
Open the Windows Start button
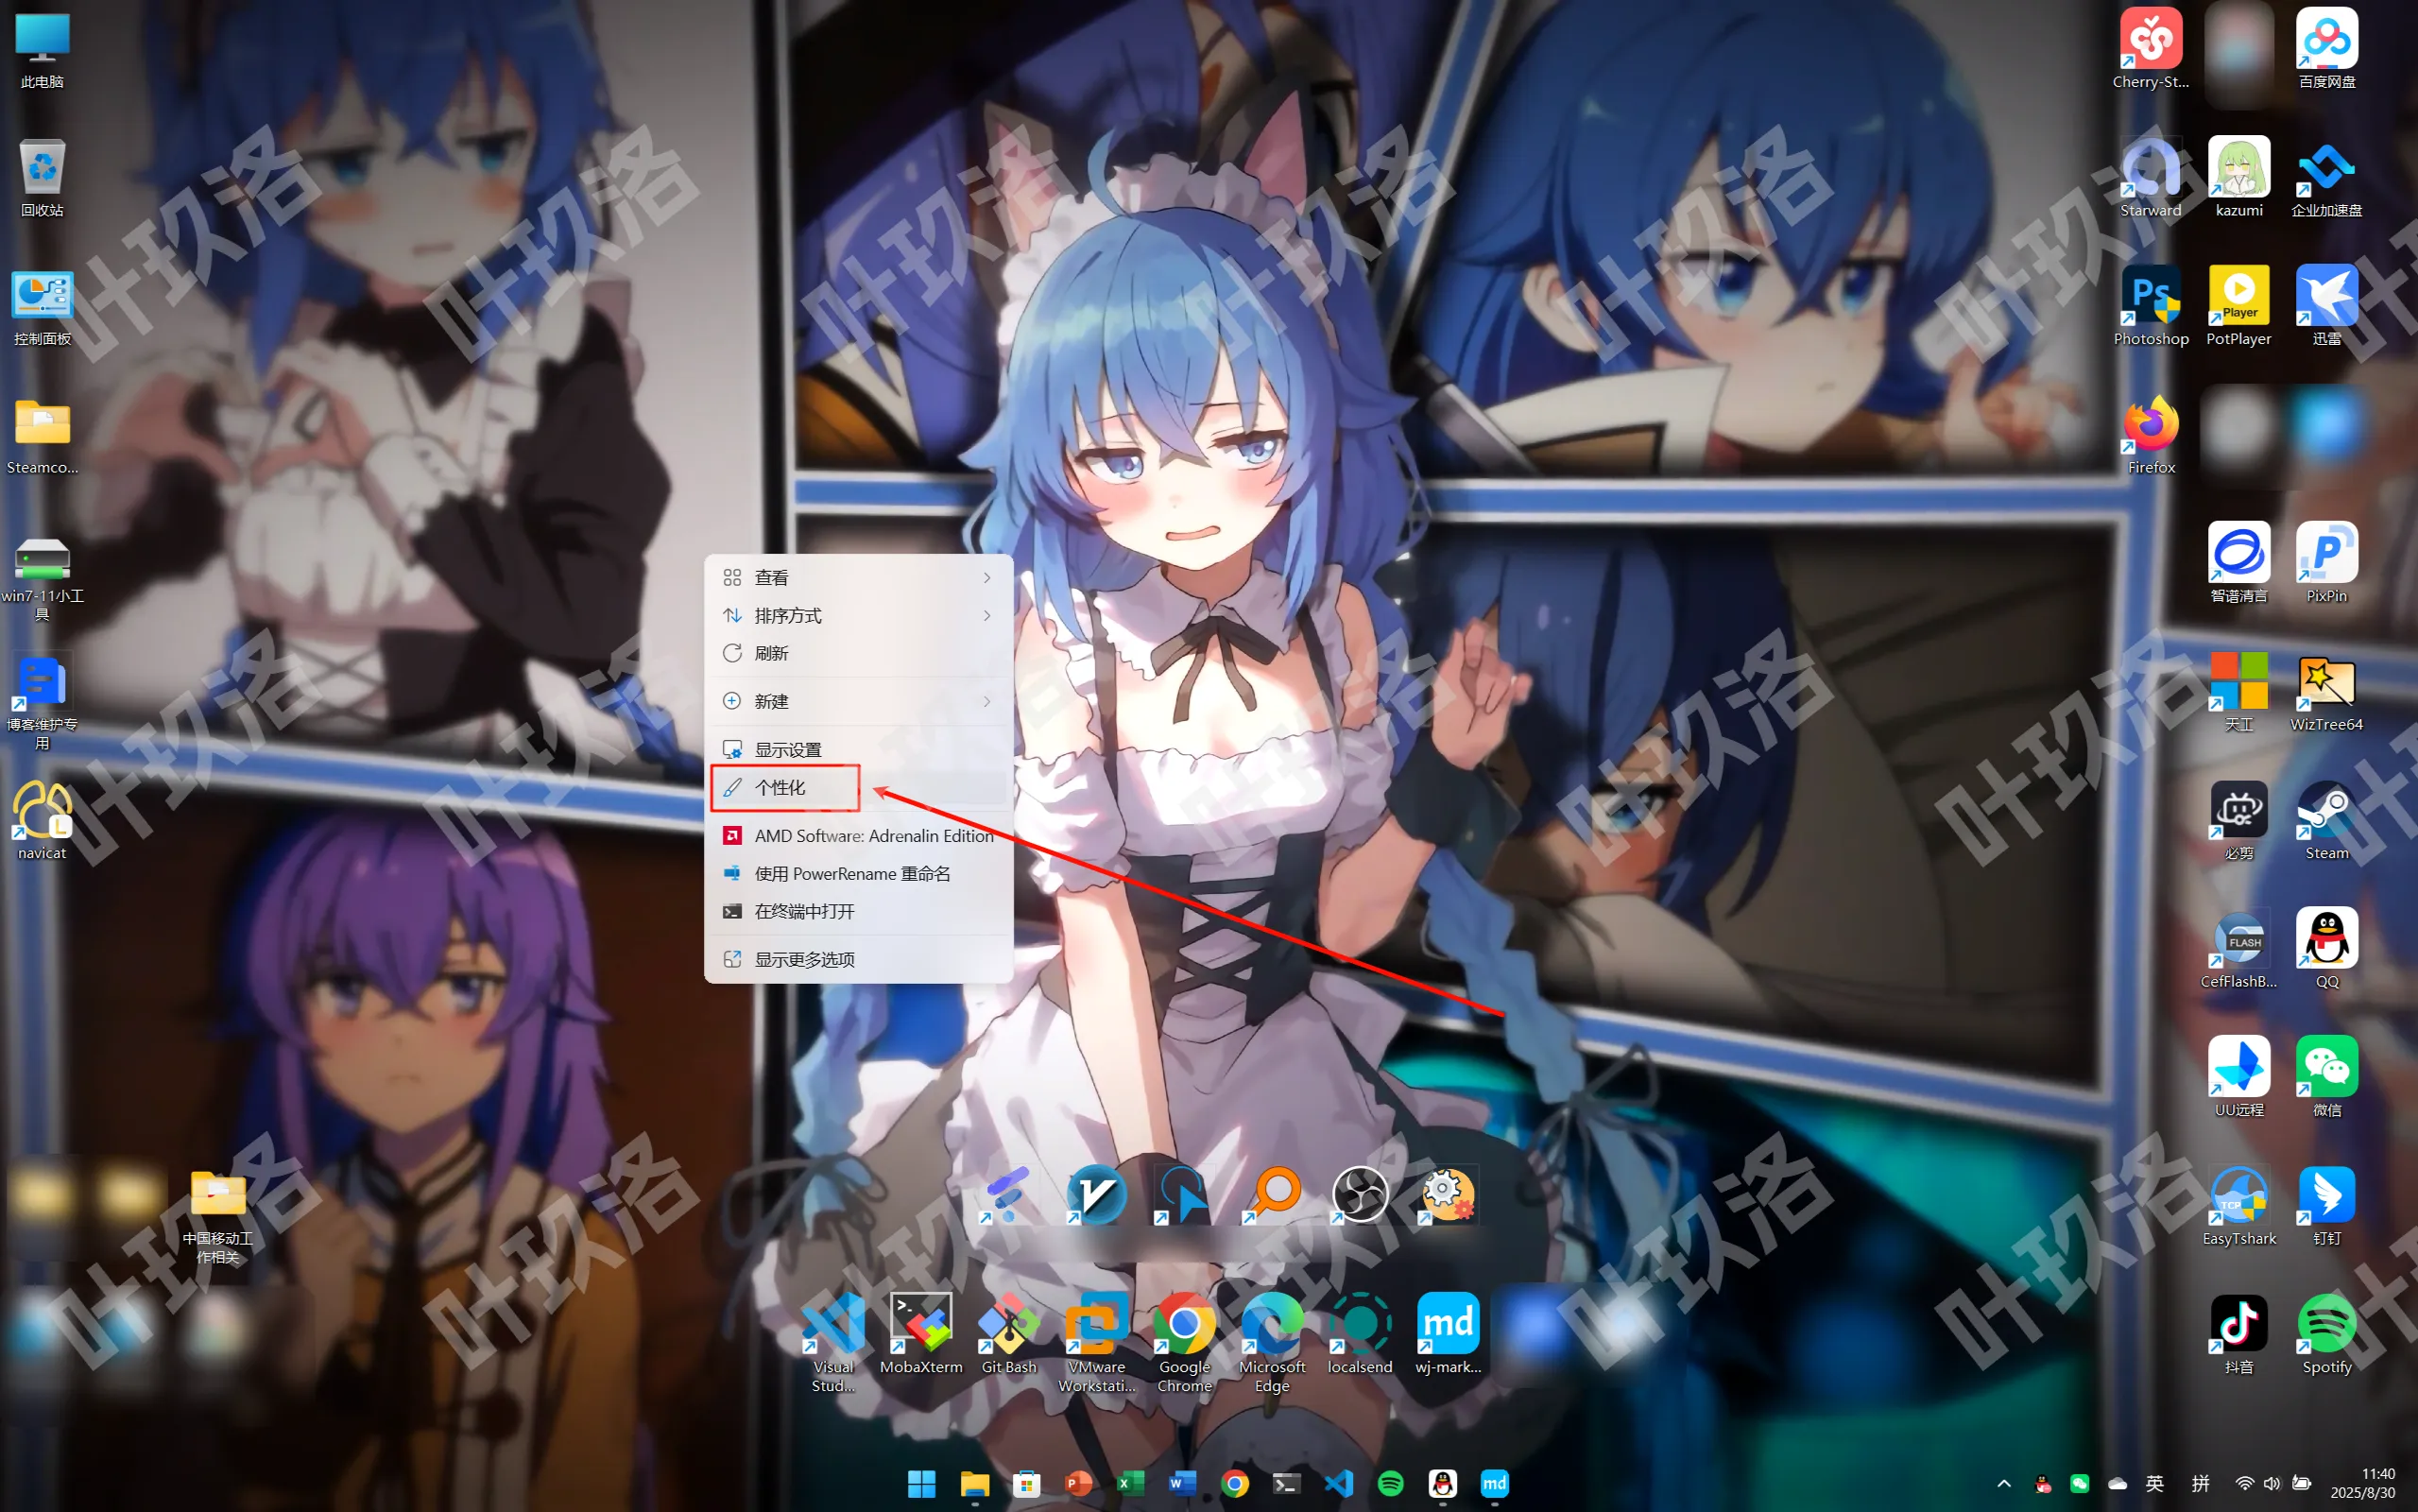coord(920,1484)
